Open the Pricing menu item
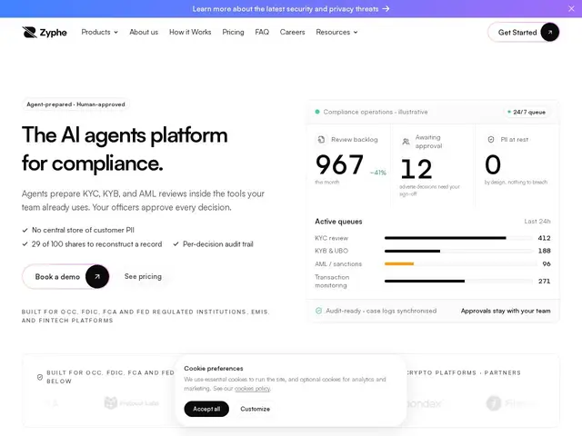The image size is (582, 436). tap(233, 33)
